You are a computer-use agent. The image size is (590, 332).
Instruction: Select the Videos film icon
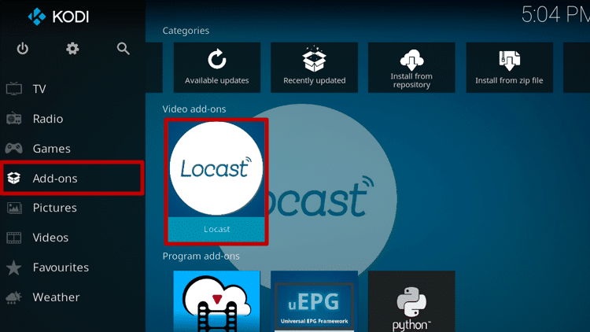tap(14, 238)
